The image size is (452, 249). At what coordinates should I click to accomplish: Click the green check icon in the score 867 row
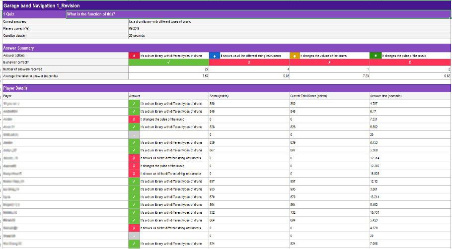pyautogui.click(x=134, y=150)
